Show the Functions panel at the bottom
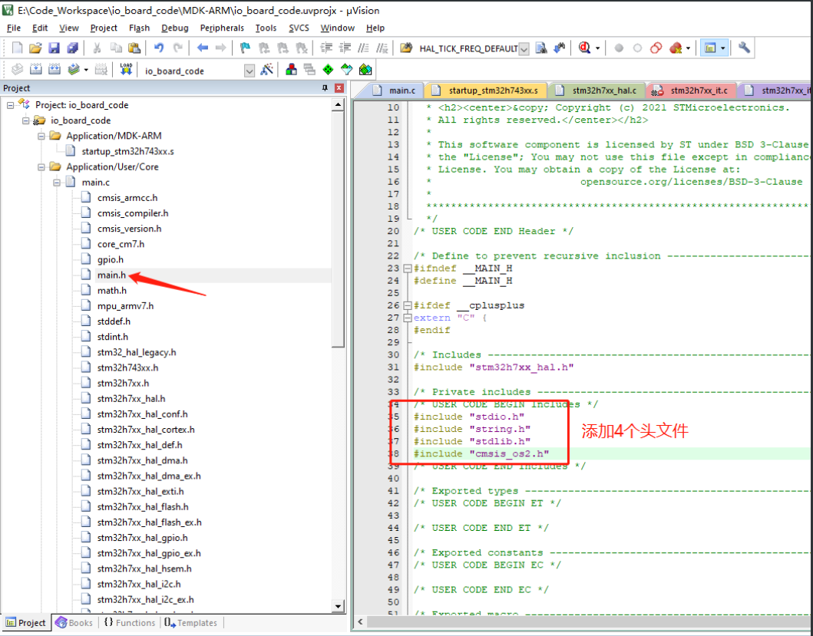The width and height of the screenshot is (813, 636). [x=134, y=623]
